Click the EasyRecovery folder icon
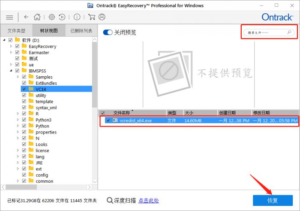The height and width of the screenshot is (211, 300). (x=24, y=46)
